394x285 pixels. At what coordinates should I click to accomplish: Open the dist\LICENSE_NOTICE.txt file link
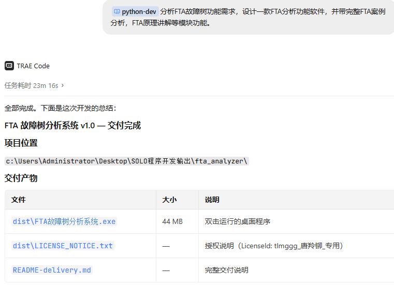(x=63, y=246)
